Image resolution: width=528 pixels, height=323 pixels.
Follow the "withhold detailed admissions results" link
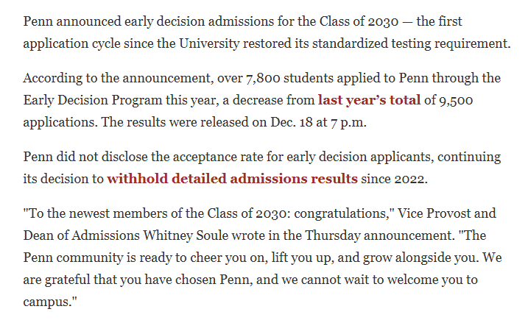coord(232,178)
